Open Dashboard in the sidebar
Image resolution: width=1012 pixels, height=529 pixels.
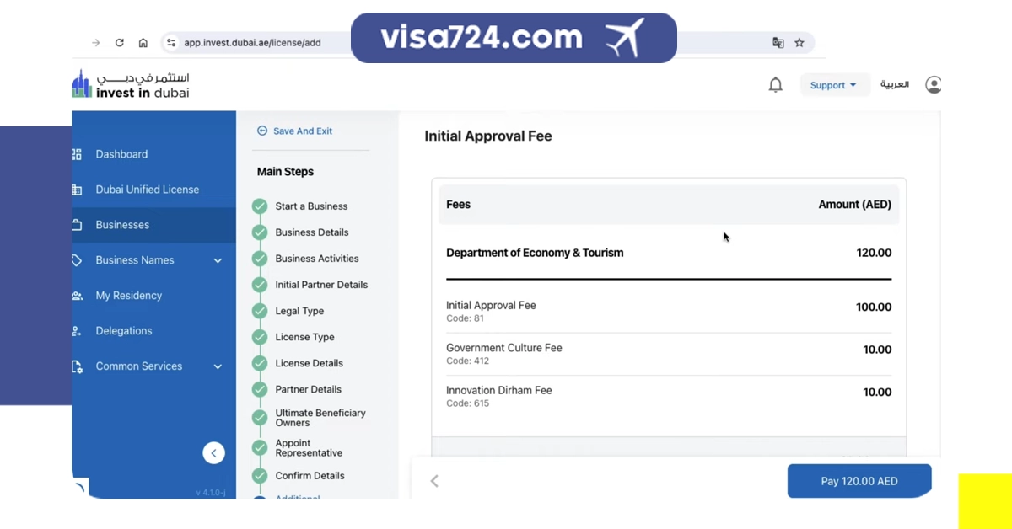pyautogui.click(x=121, y=154)
